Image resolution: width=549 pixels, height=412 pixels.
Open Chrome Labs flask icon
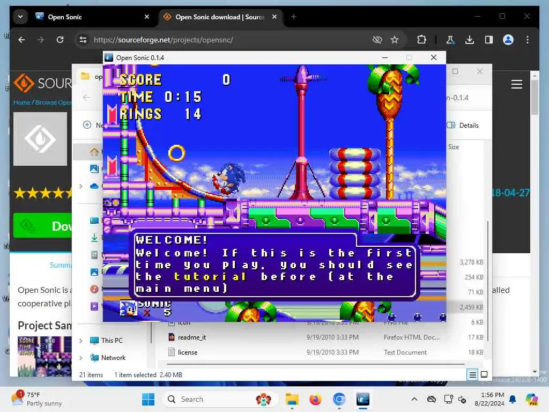[x=450, y=40]
